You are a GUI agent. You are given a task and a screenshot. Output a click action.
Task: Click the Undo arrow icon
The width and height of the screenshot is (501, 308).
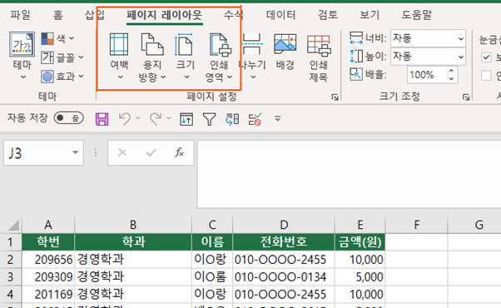coord(125,119)
